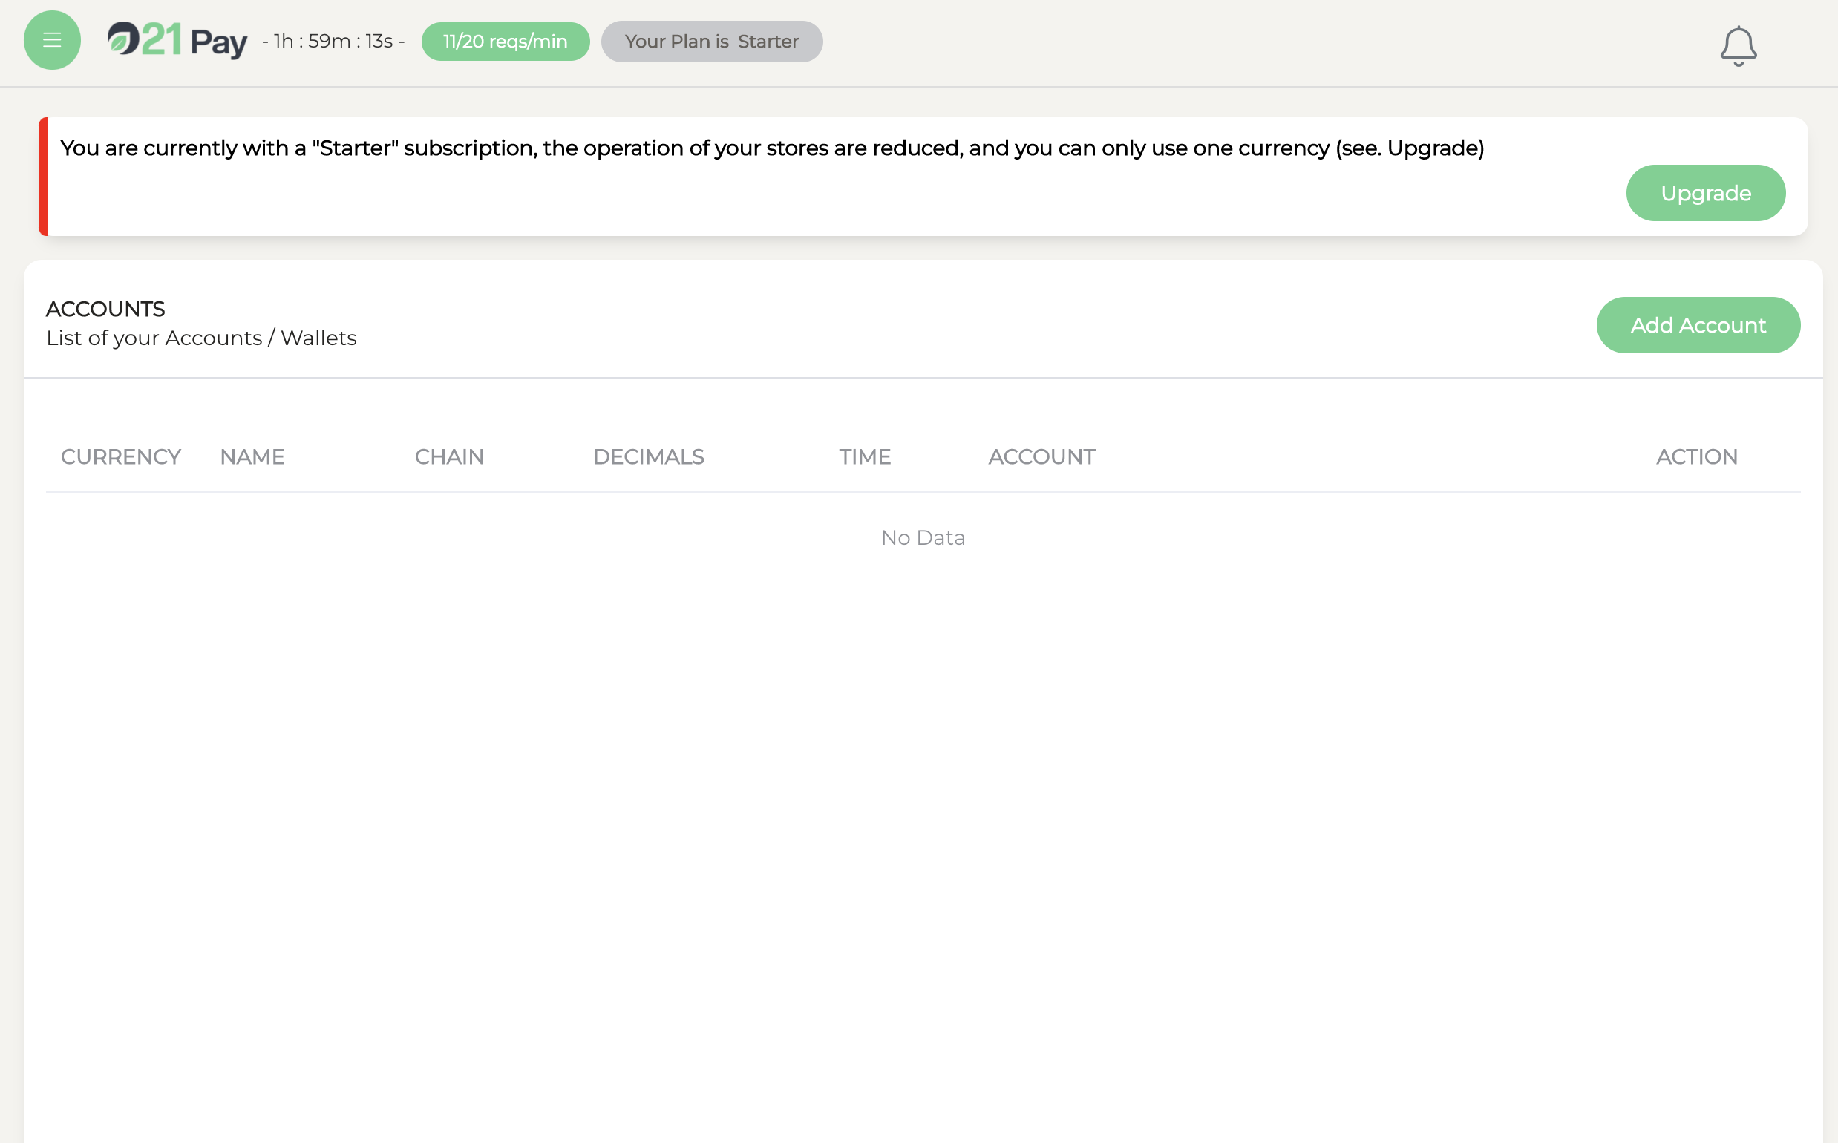The image size is (1838, 1143).
Task: Open the hamburger sidebar menu
Action: pyautogui.click(x=51, y=40)
